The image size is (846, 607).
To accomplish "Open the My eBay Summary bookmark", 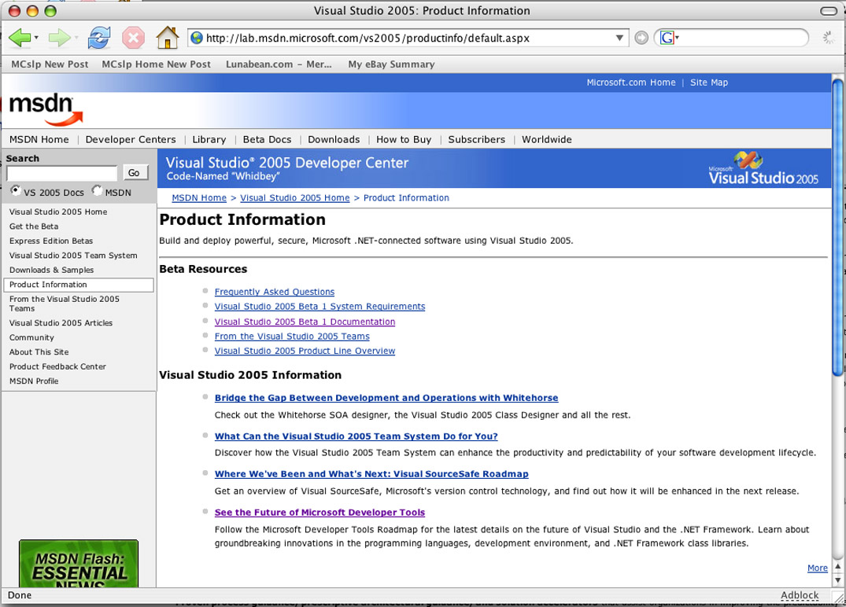I will 391,64.
